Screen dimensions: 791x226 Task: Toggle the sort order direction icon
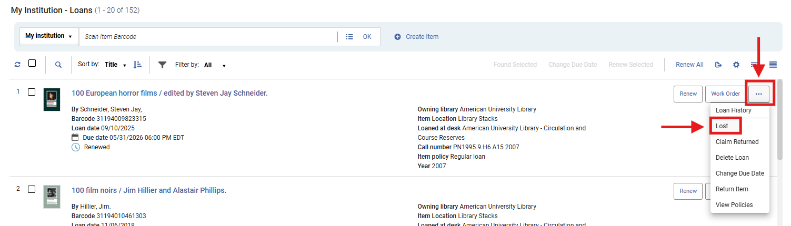[x=137, y=65]
